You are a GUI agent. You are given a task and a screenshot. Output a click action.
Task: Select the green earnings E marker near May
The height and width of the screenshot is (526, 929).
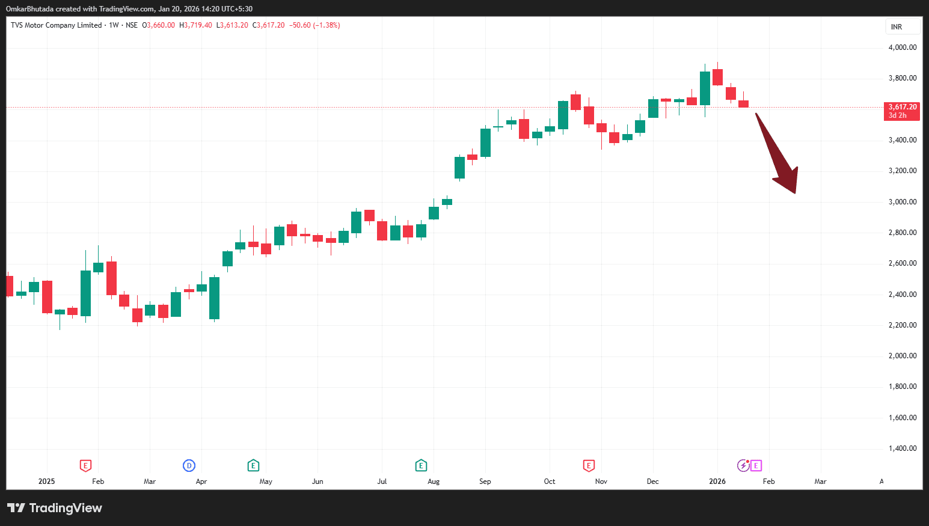coord(253,465)
